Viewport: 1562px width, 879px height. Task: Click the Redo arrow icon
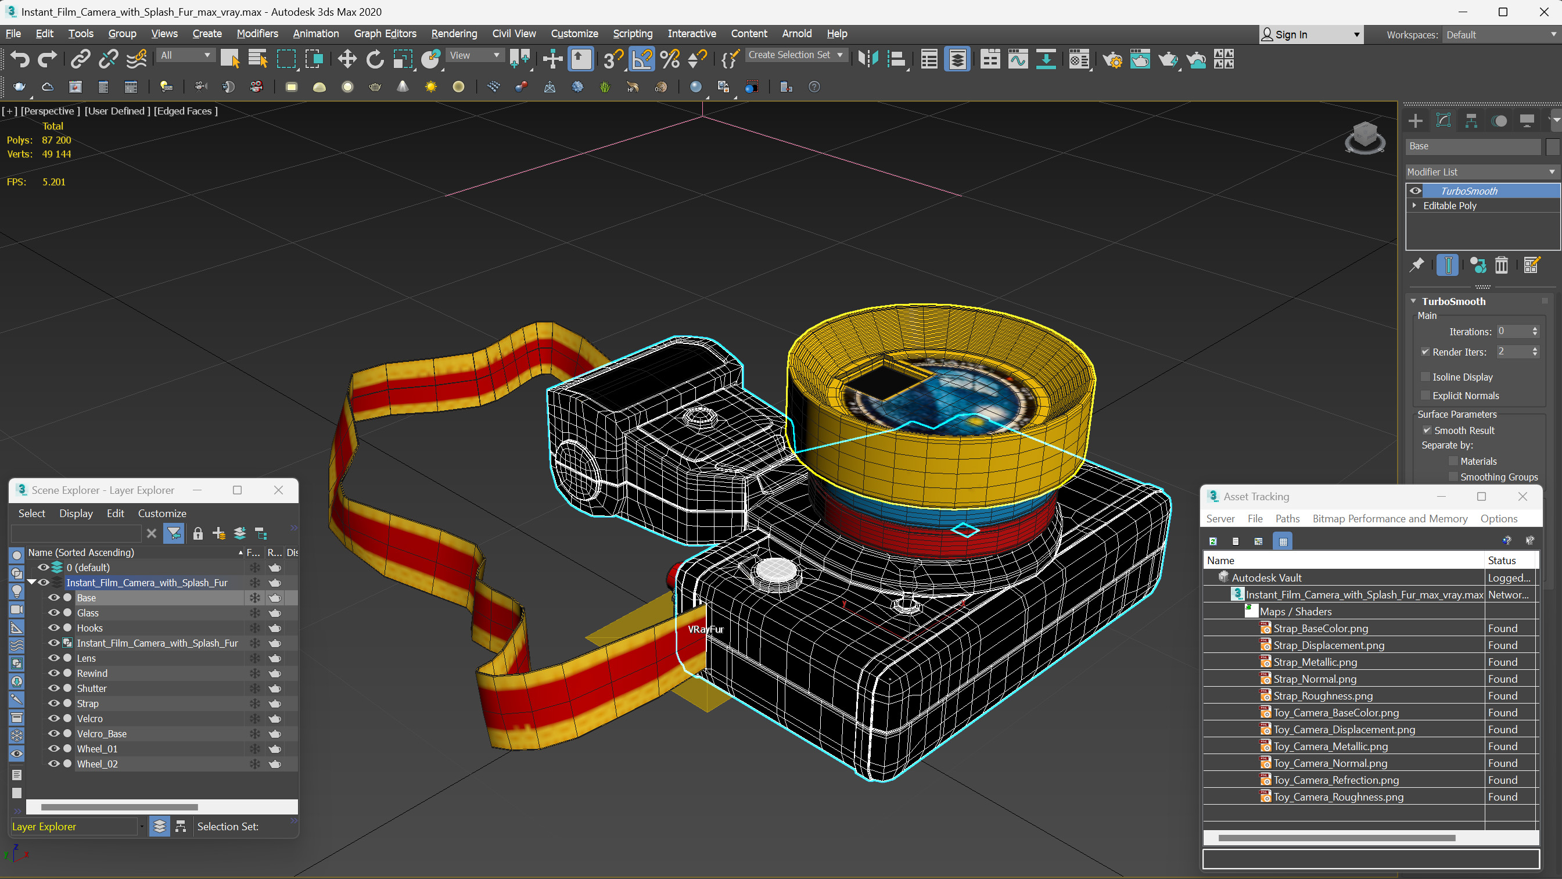tap(47, 59)
